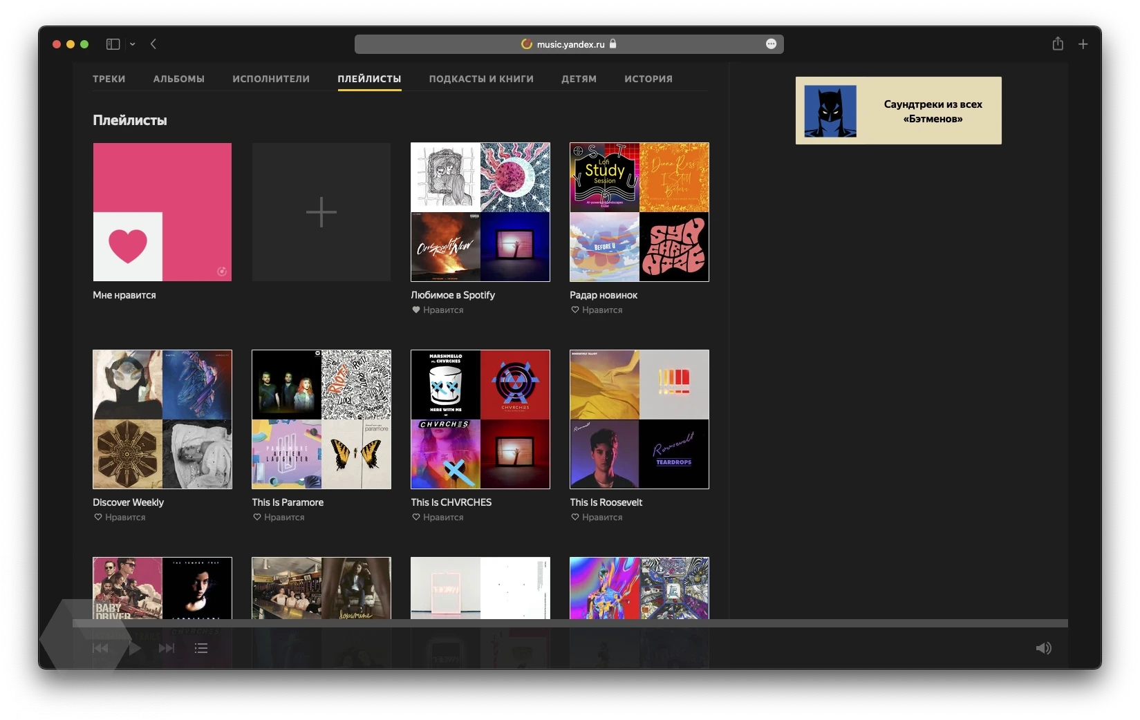The height and width of the screenshot is (720, 1140).
Task: Switch to the АЛЬБОМЫ tab
Action: (179, 79)
